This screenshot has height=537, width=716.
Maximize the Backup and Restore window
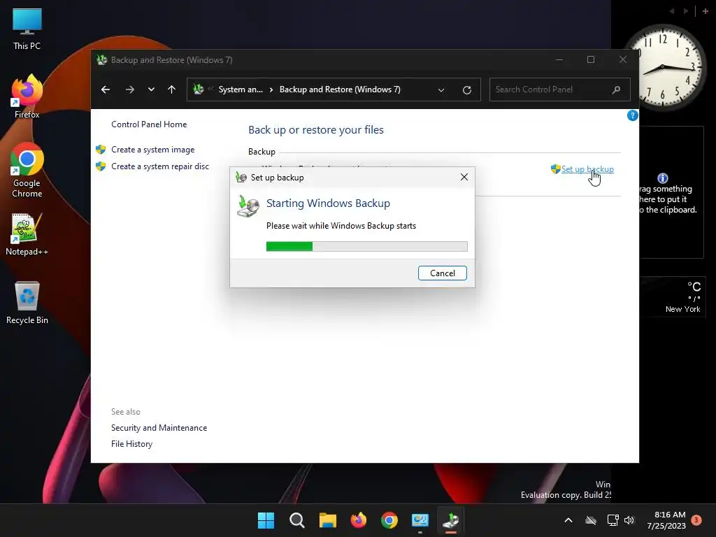[x=591, y=60]
